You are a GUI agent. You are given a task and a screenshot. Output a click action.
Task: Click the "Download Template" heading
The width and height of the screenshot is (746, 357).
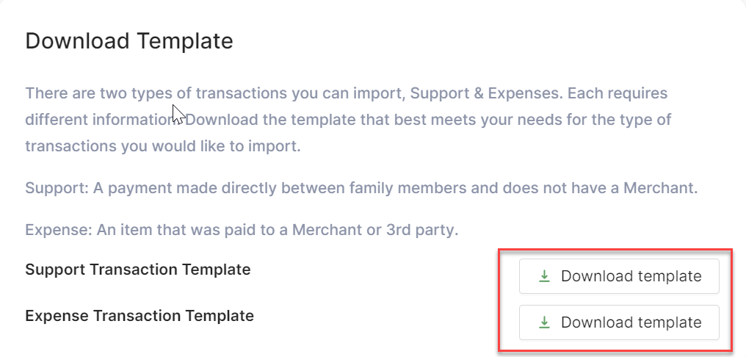click(129, 41)
